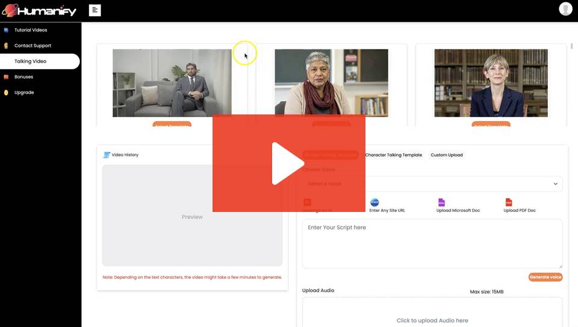Click the Contact Support sidebar icon
Screen dimensions: 578x327
click(6, 46)
